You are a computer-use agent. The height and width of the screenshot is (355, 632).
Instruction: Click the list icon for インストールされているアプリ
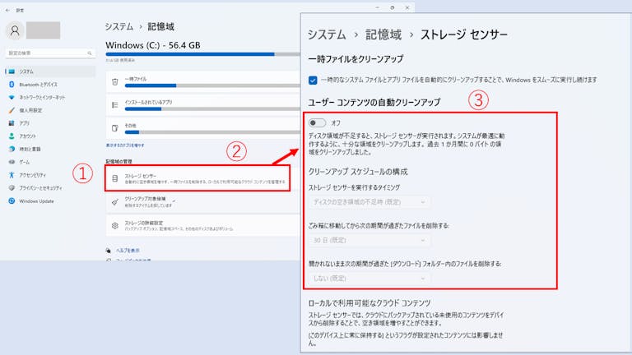115,105
